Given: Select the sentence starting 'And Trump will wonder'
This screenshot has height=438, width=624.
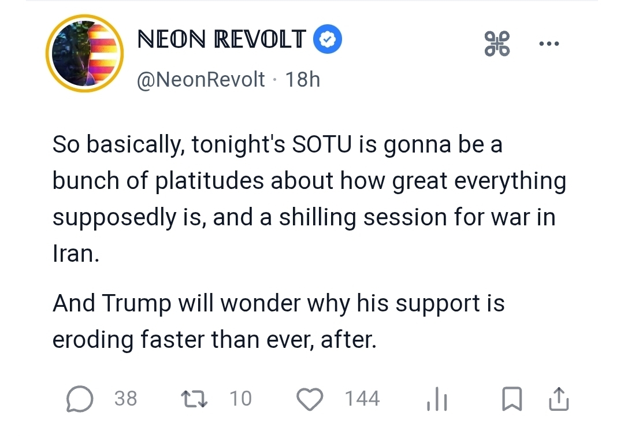Looking at the screenshot, I should (278, 321).
